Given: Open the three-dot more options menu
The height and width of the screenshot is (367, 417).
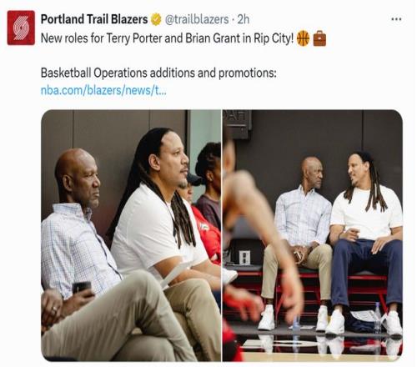Looking at the screenshot, I should point(396,19).
